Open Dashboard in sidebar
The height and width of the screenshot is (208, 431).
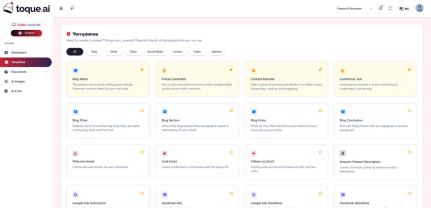click(x=26, y=53)
